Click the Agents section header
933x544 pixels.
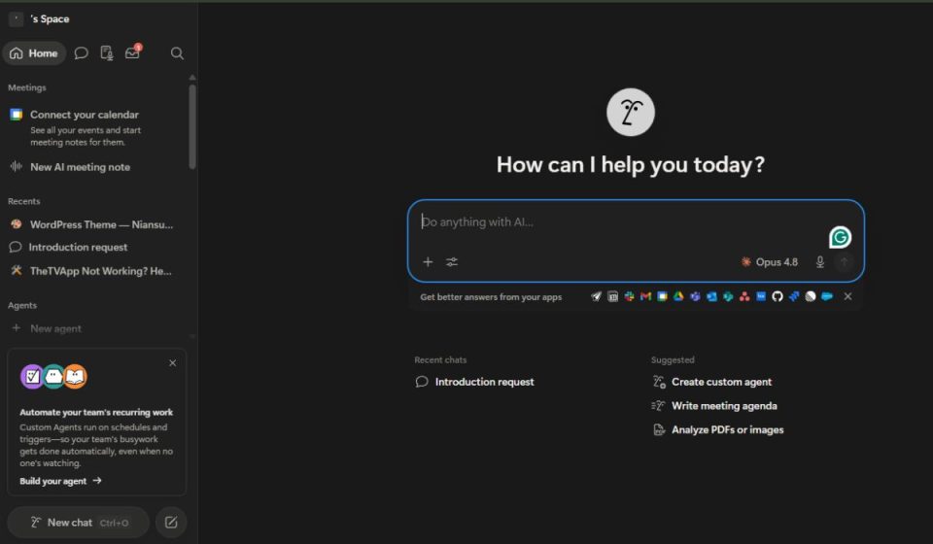pos(22,305)
